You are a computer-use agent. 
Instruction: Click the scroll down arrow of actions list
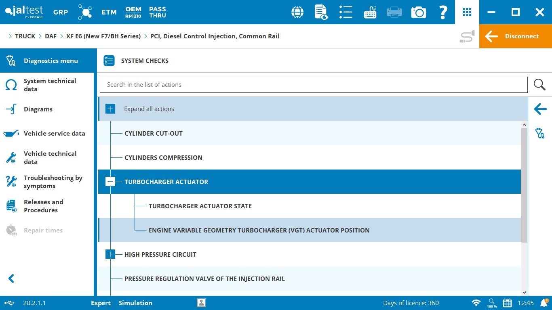(x=524, y=293)
